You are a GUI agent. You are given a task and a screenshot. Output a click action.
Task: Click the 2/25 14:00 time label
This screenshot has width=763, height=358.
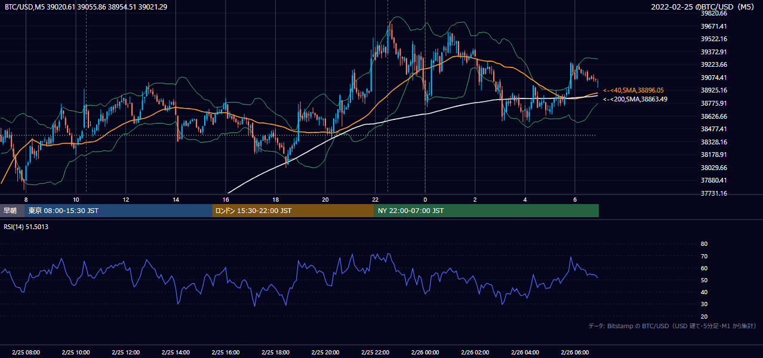coord(176,352)
